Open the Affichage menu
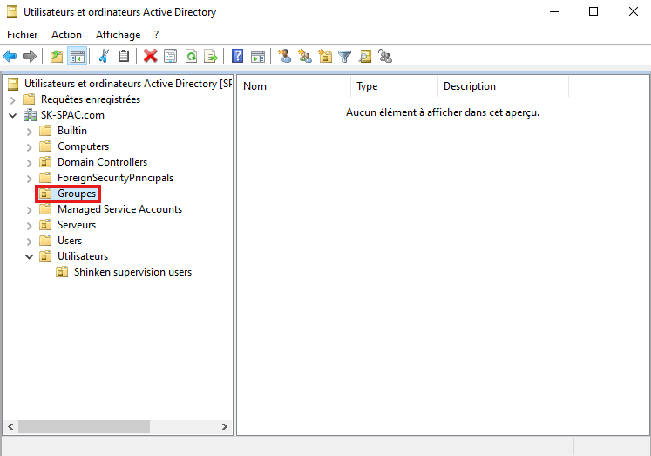This screenshot has height=456, width=651. 118,35
